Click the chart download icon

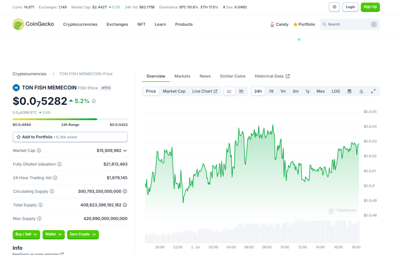coord(361,91)
